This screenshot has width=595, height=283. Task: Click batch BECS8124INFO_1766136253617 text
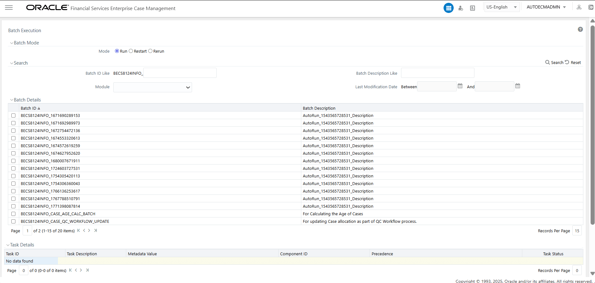click(50, 191)
